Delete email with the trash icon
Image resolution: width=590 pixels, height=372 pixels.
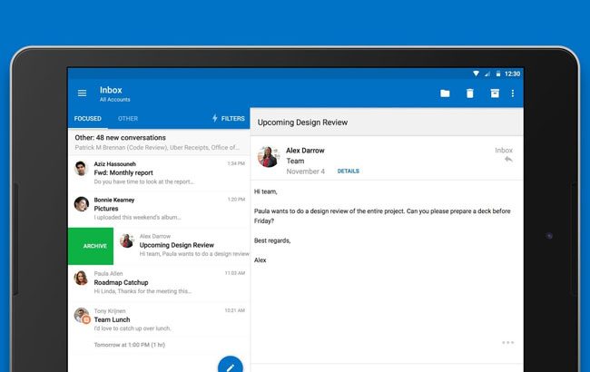[469, 93]
